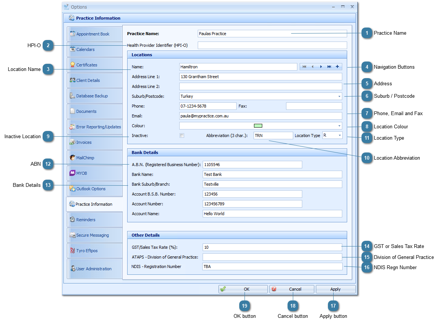Click the NDIS Registration Number field

click(272, 266)
